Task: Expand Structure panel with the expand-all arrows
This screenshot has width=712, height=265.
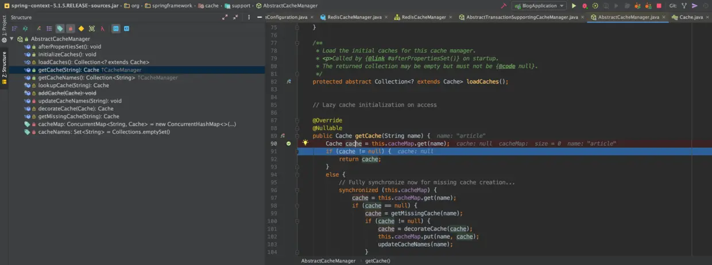Action: tap(225, 17)
